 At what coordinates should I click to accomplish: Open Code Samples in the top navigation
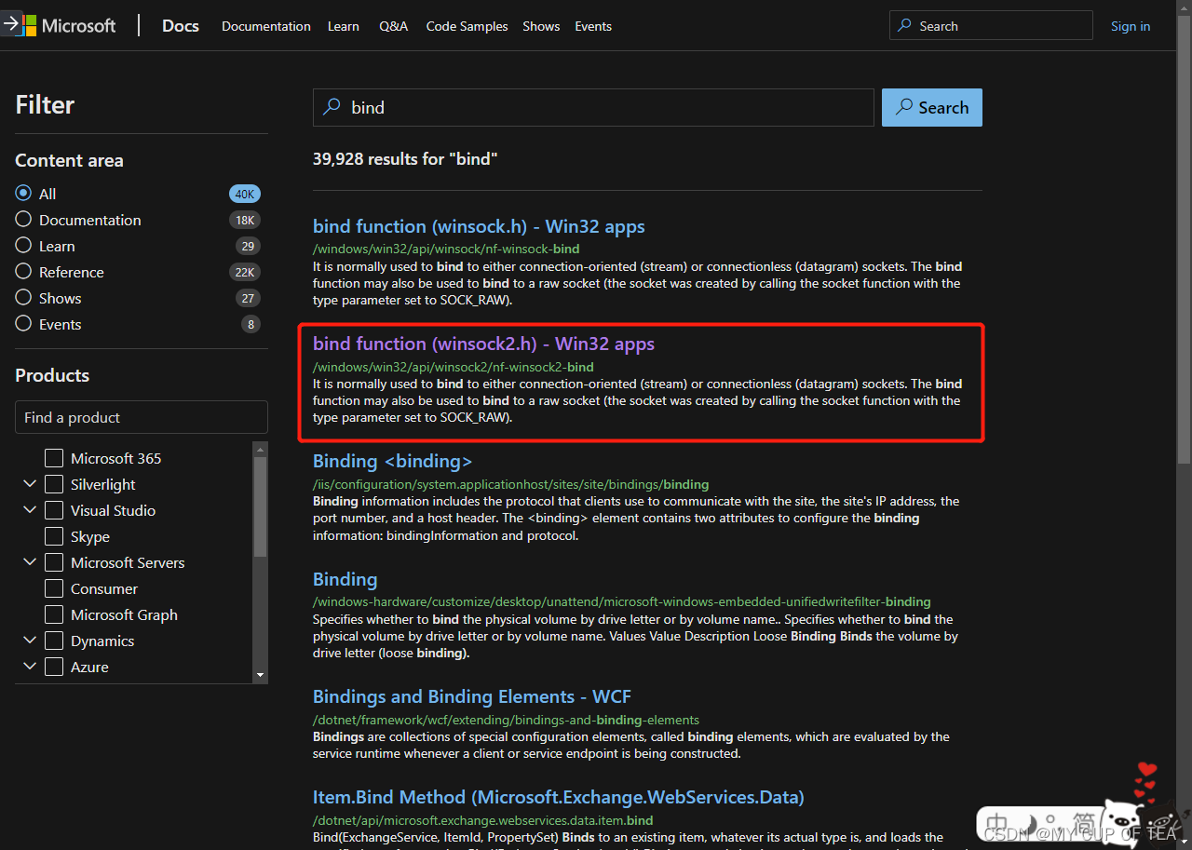467,26
